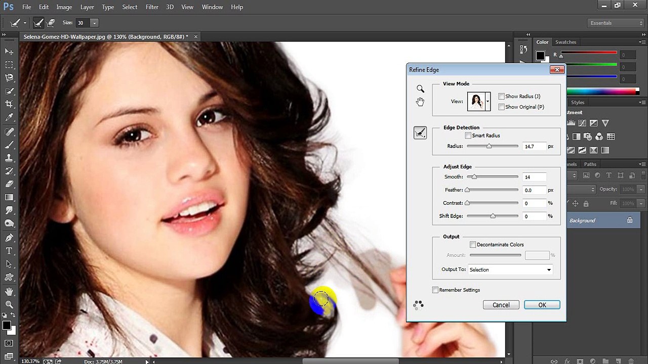Click the Shift Edge slider handle
The width and height of the screenshot is (648, 364).
(493, 216)
